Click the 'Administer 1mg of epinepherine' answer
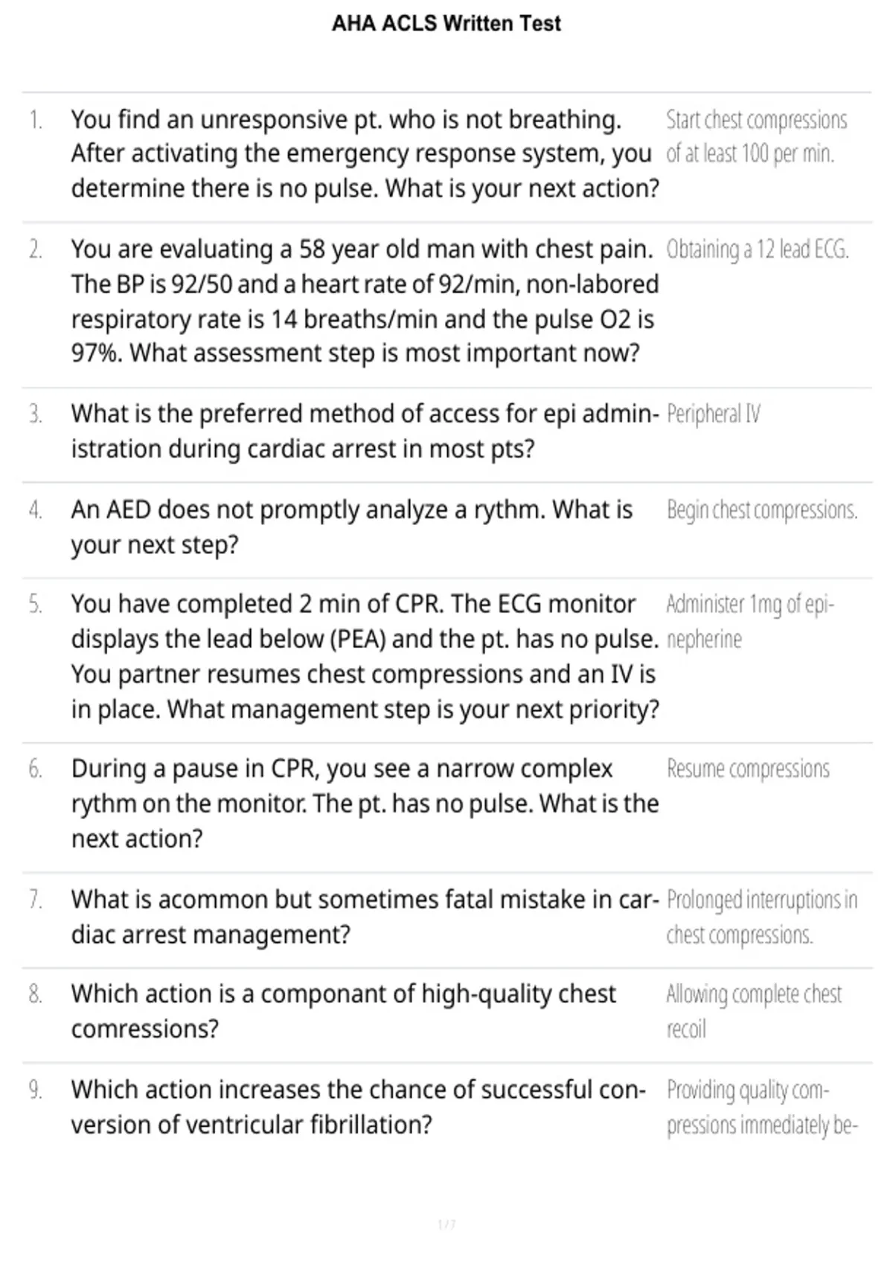 (x=750, y=622)
